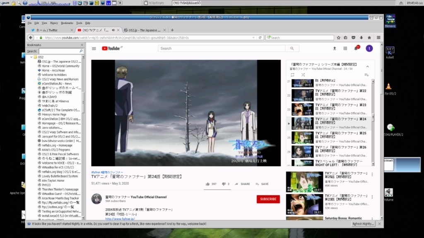This screenshot has width=424, height=238.
Task: Open the YouTube upload video icon
Action: (335, 48)
